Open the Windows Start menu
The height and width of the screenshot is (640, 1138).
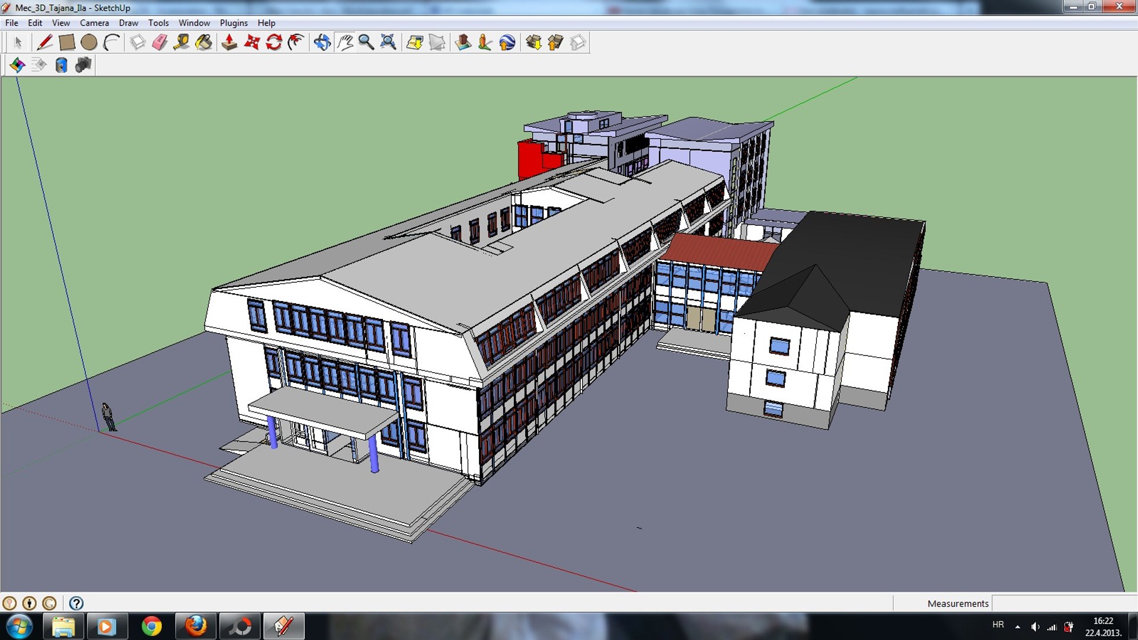coord(18,626)
